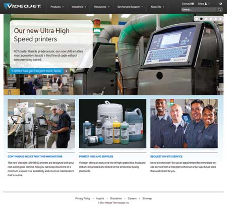This screenshot has height=206, width=227.
Task: Open the globe language selector icon
Action: pyautogui.click(x=220, y=4)
